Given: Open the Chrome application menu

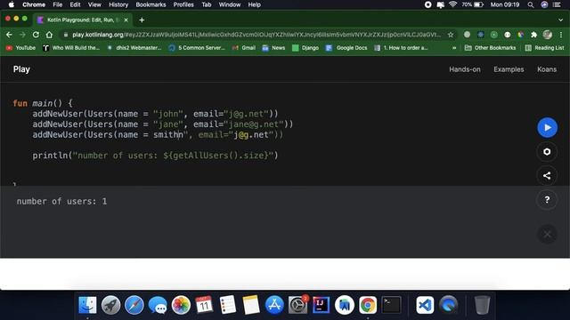Looking at the screenshot, I should pos(34,4).
